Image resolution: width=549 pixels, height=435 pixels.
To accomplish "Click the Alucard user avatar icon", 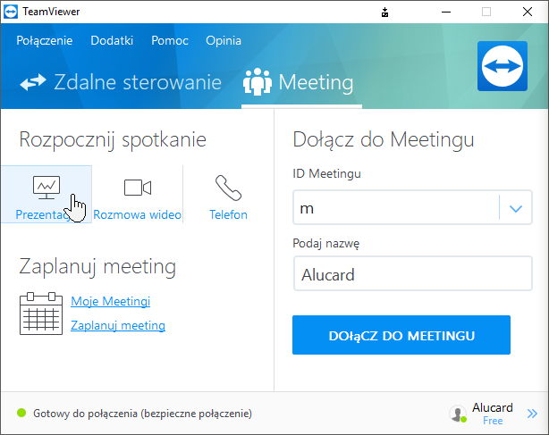I will pyautogui.click(x=458, y=414).
